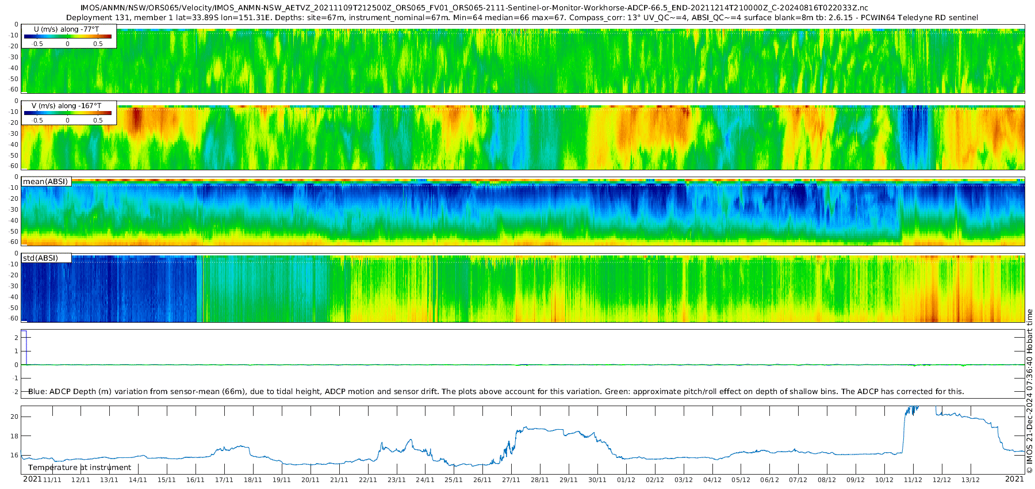Click the 27/11 date tick label

pyautogui.click(x=511, y=480)
